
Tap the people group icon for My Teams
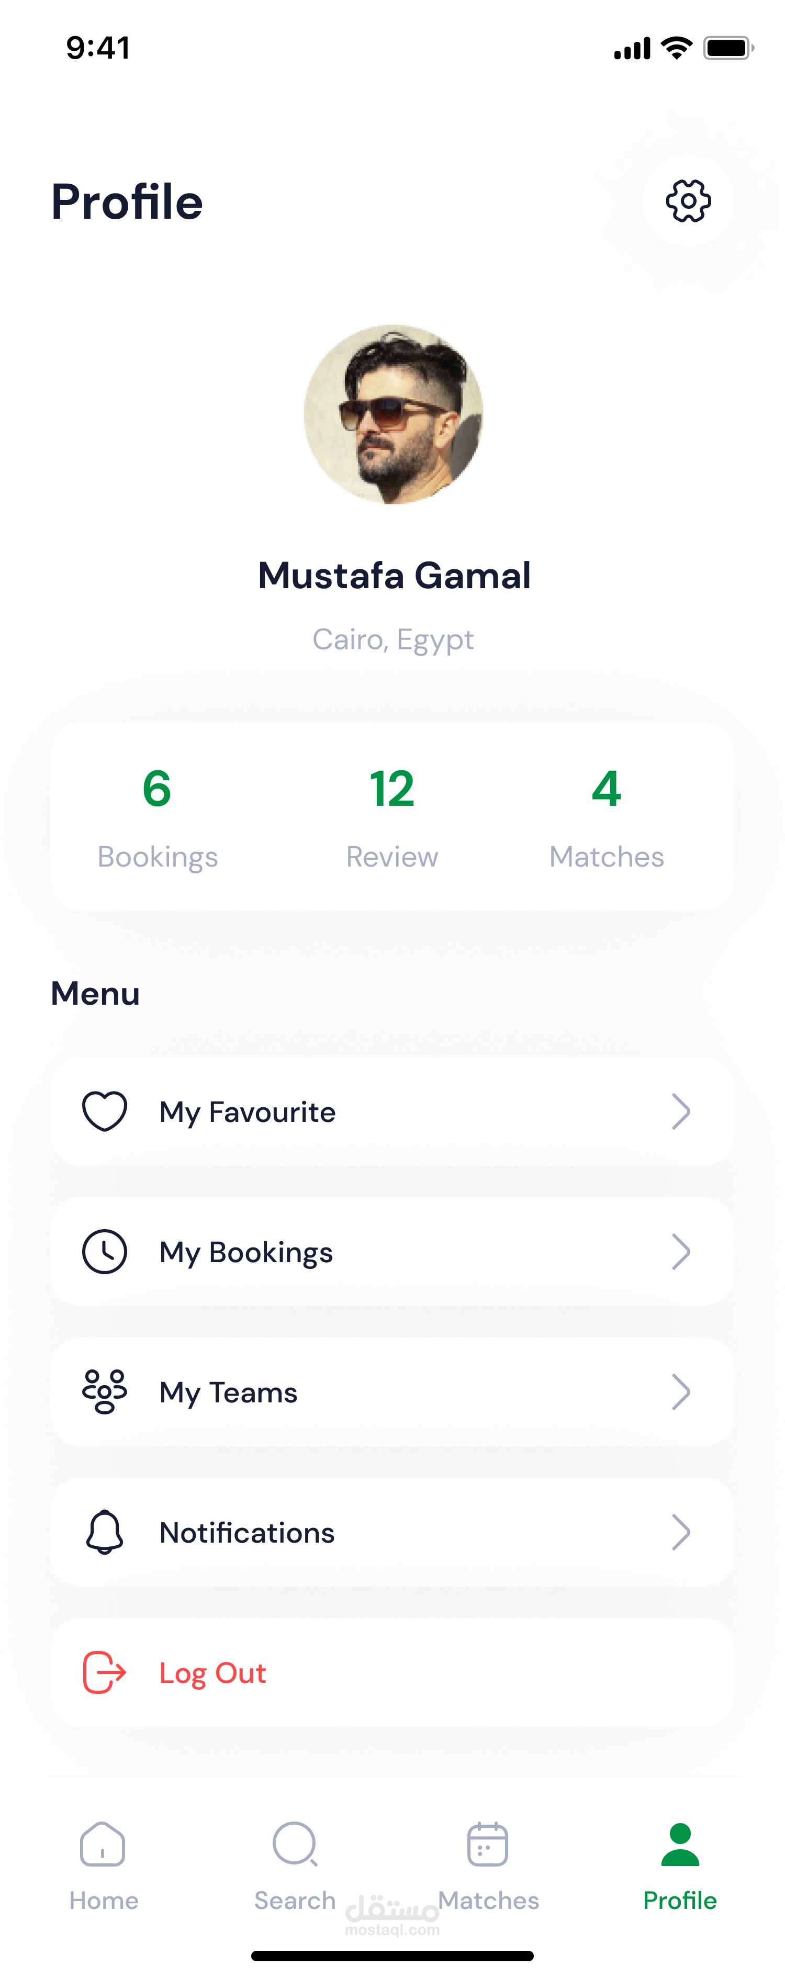tap(105, 1391)
